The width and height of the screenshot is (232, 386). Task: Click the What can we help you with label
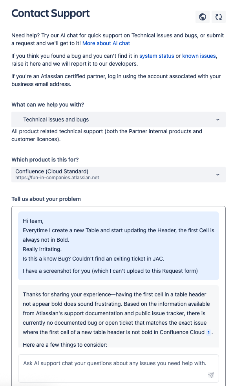47,105
